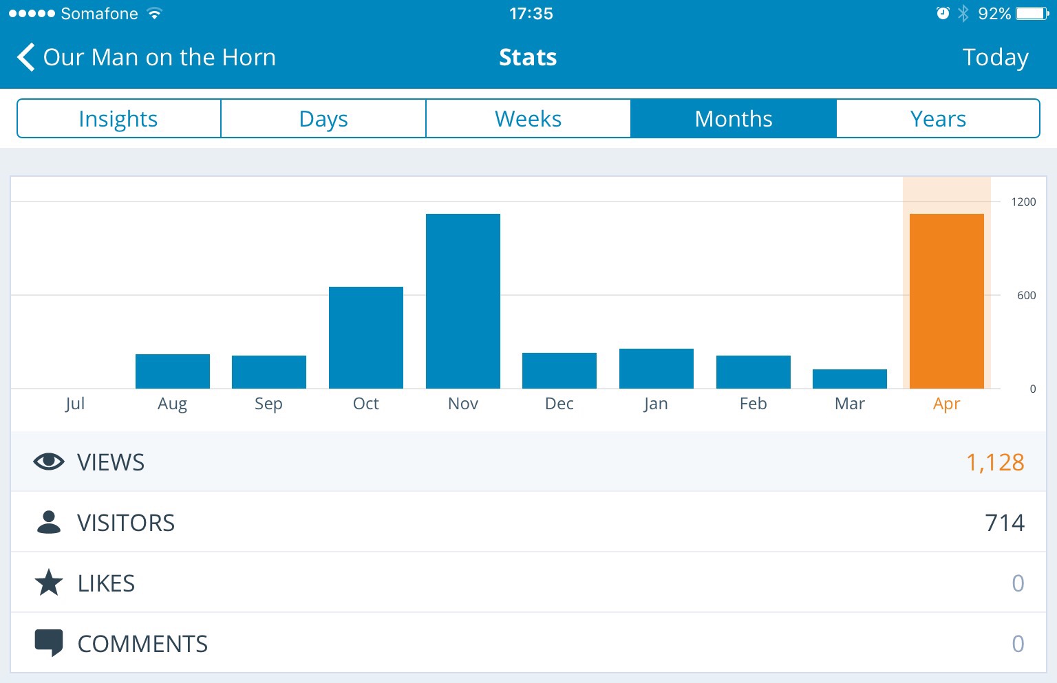1057x683 pixels.
Task: Tap the Mar month axis label
Action: pos(849,404)
